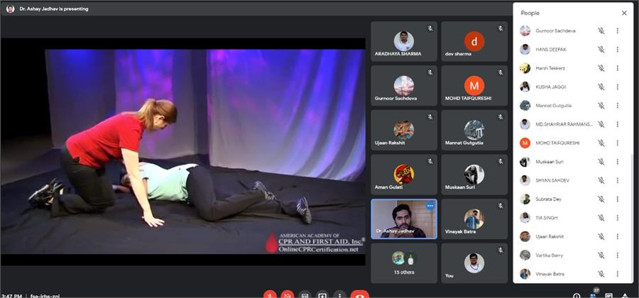Open the chat icon in bottom right

coord(610,294)
